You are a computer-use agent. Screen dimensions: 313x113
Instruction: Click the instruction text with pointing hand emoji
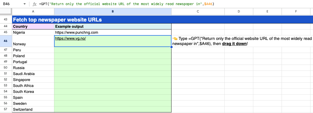click(242, 41)
